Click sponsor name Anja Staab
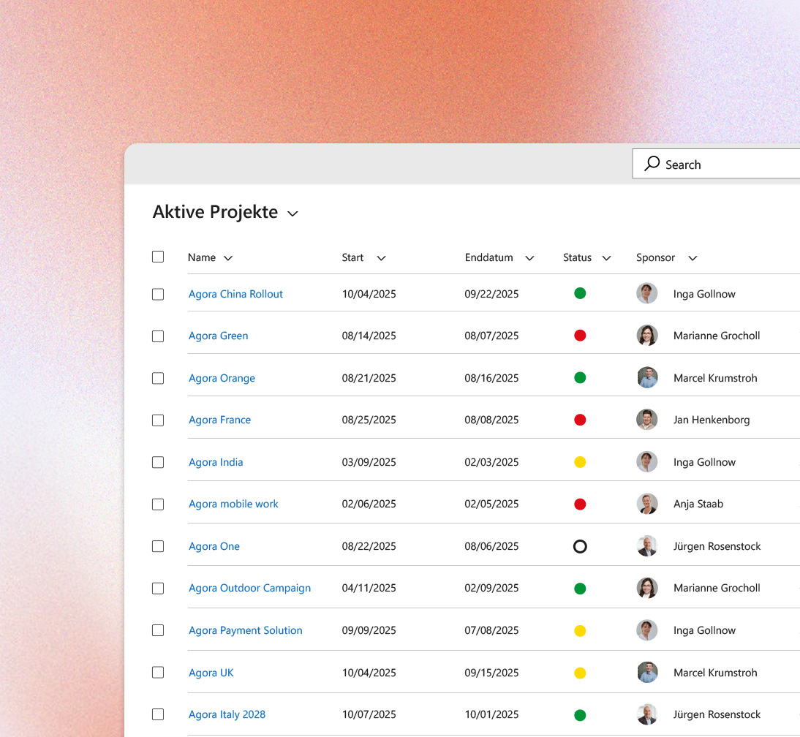Screen dimensions: 800x737 [698, 504]
